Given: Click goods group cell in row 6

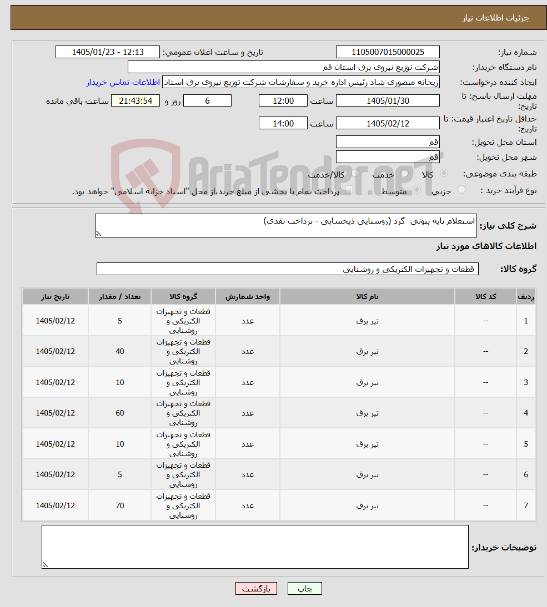Looking at the screenshot, I should coord(183,474).
